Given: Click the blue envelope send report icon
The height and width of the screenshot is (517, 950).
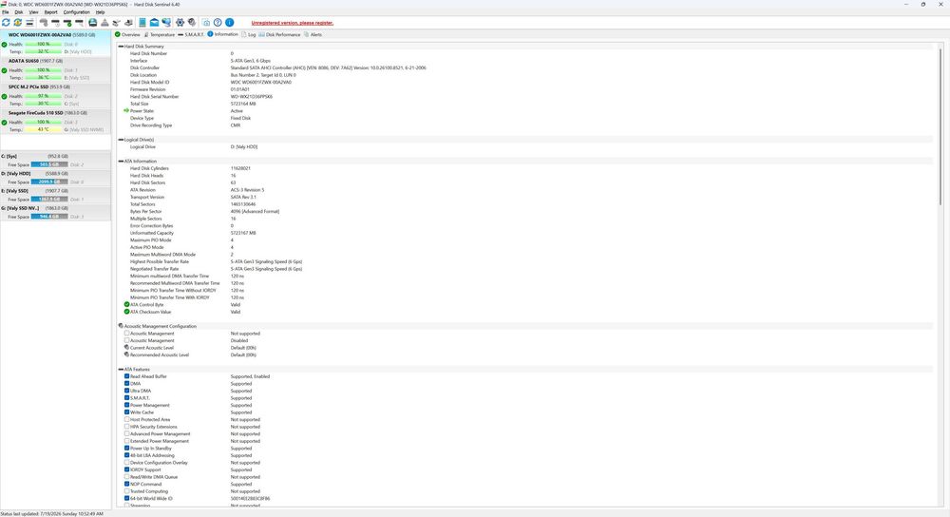Looking at the screenshot, I should (154, 23).
